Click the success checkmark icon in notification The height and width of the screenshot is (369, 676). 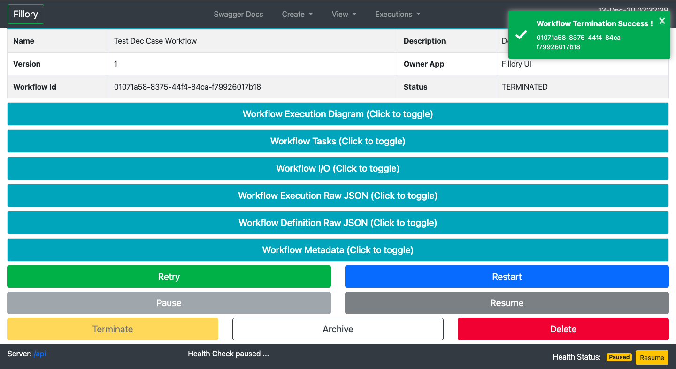520,34
